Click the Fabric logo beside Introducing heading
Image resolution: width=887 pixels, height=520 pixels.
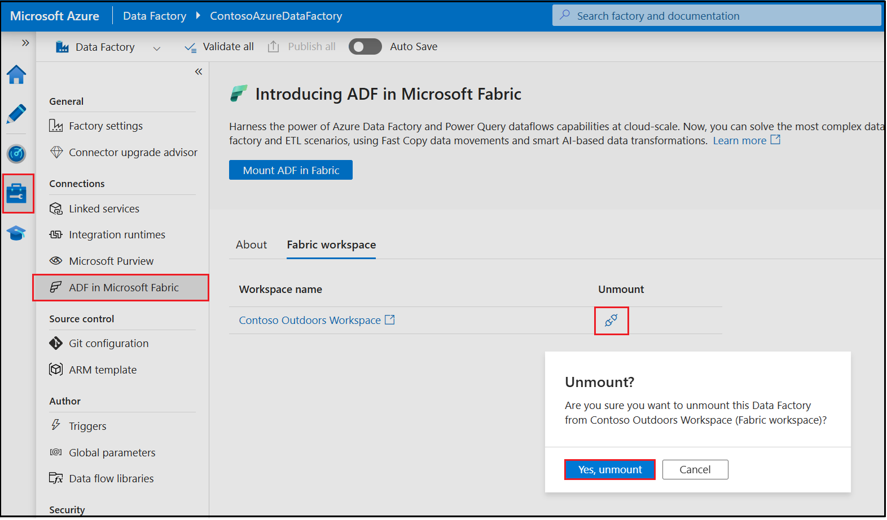[x=239, y=94]
